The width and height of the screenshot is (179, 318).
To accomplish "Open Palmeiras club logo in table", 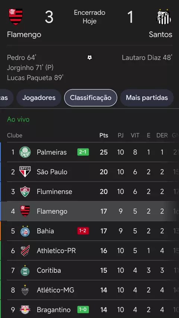I will pos(25,152).
